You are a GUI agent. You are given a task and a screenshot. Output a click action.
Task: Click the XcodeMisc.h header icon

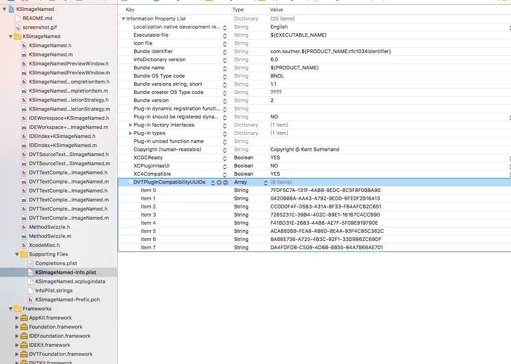pos(24,245)
